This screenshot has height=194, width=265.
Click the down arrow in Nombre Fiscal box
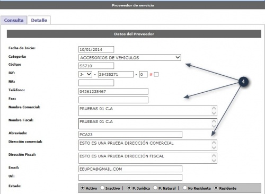[214, 126]
